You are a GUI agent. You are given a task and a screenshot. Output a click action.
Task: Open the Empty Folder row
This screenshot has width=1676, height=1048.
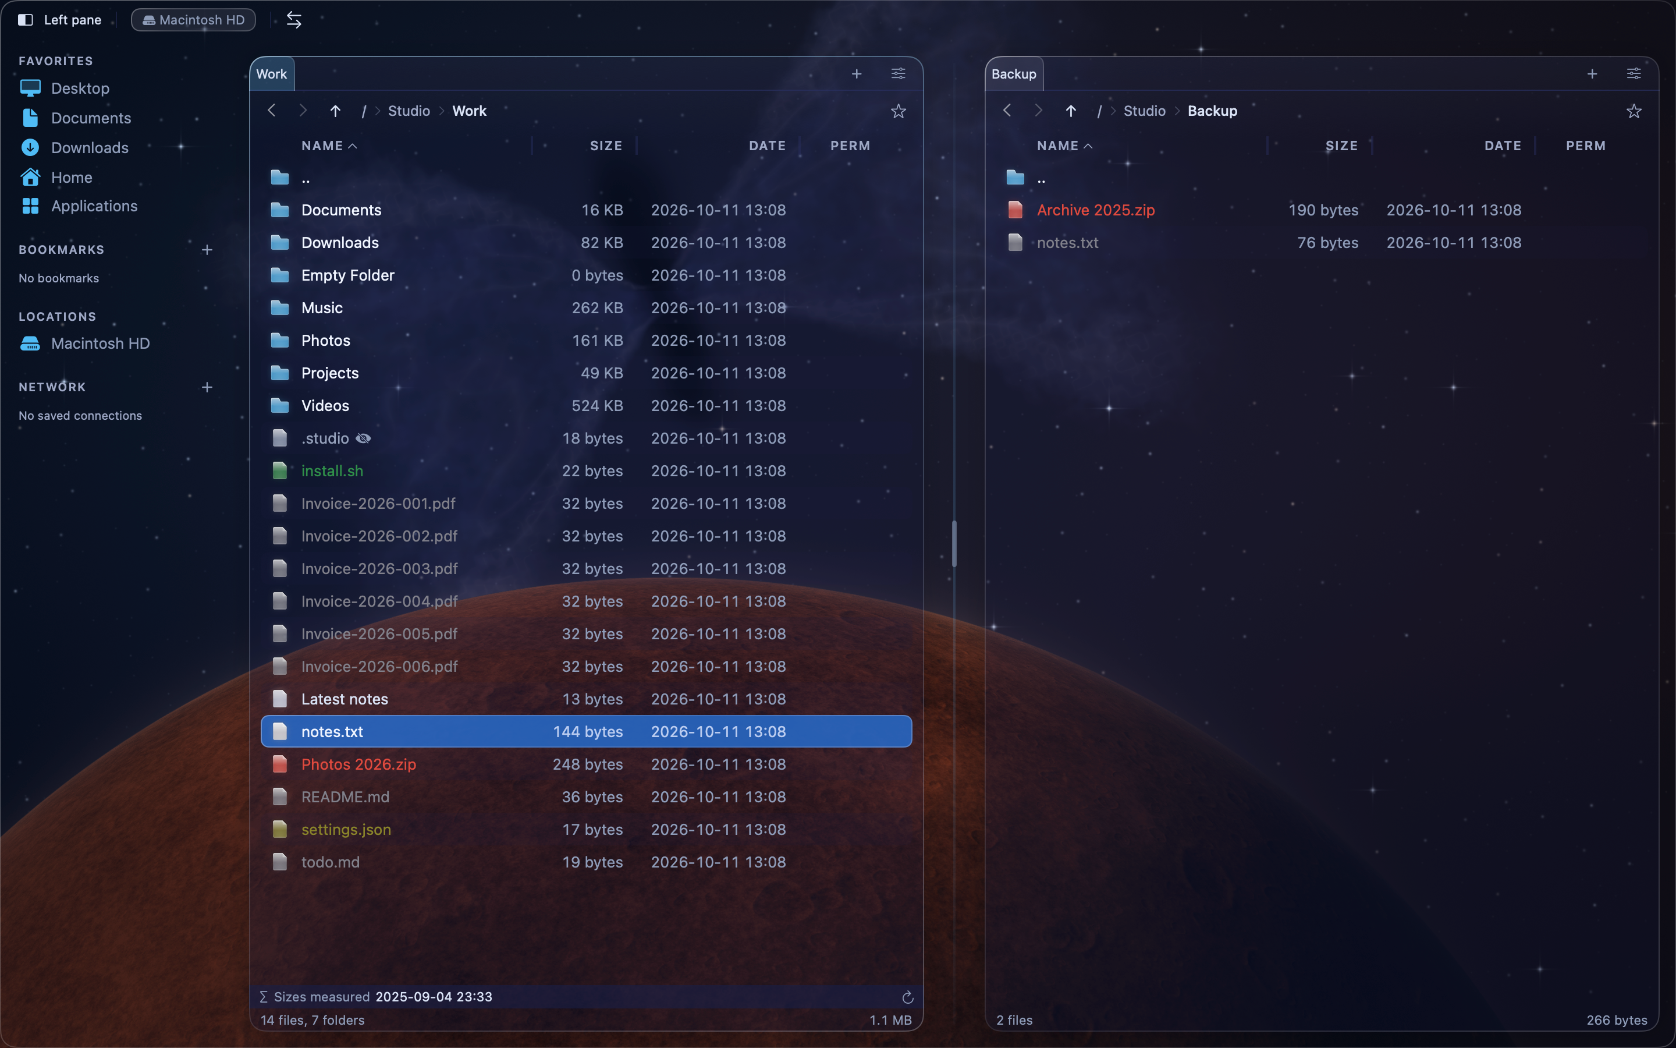(586, 275)
